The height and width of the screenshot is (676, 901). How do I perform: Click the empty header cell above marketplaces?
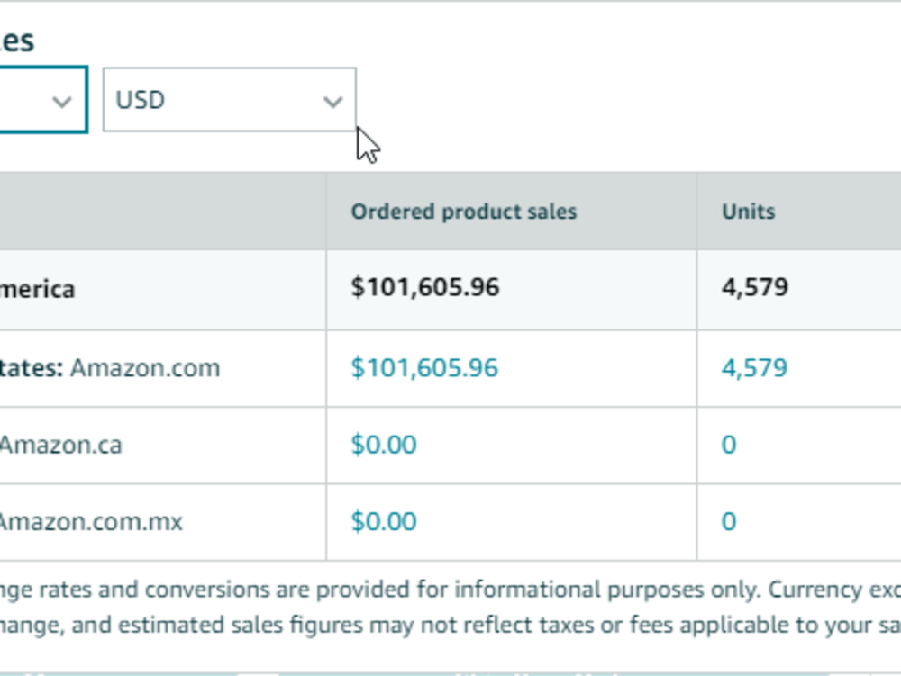(x=162, y=212)
